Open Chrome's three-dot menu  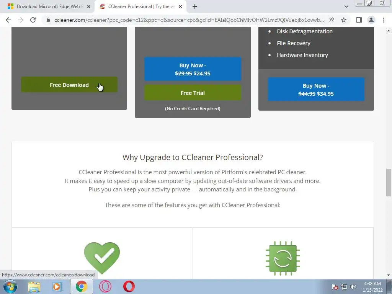tap(384, 20)
